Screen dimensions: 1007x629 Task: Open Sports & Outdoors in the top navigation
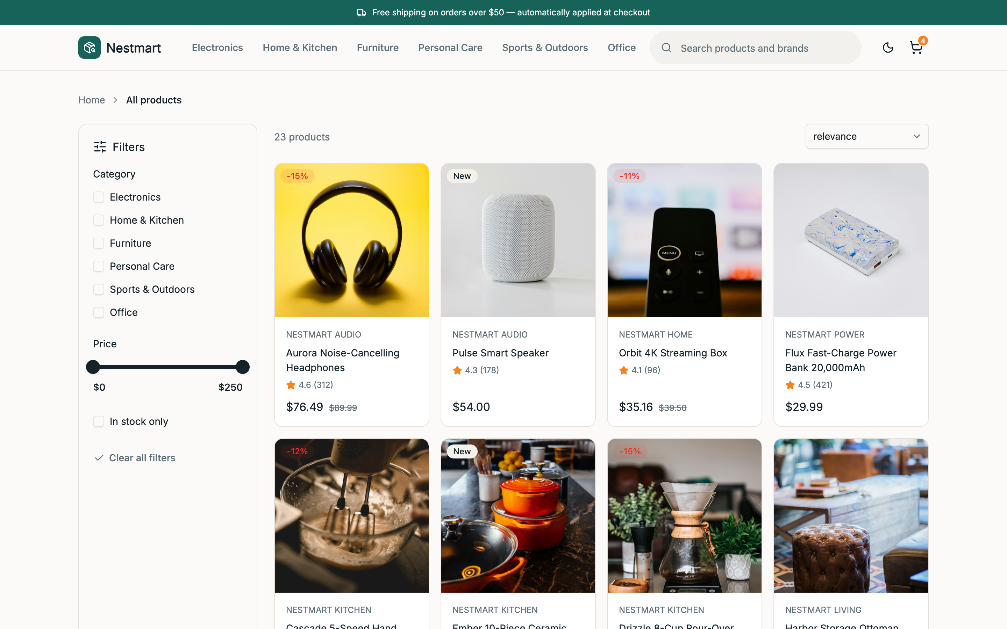[545, 48]
